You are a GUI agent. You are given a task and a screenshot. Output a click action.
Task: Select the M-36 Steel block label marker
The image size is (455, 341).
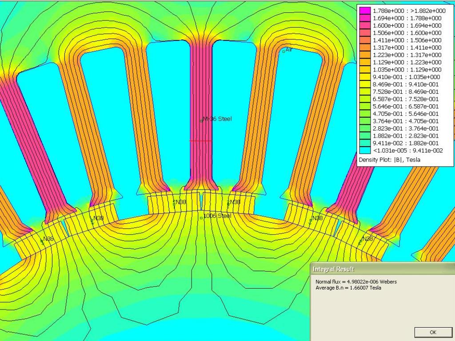[x=201, y=120]
